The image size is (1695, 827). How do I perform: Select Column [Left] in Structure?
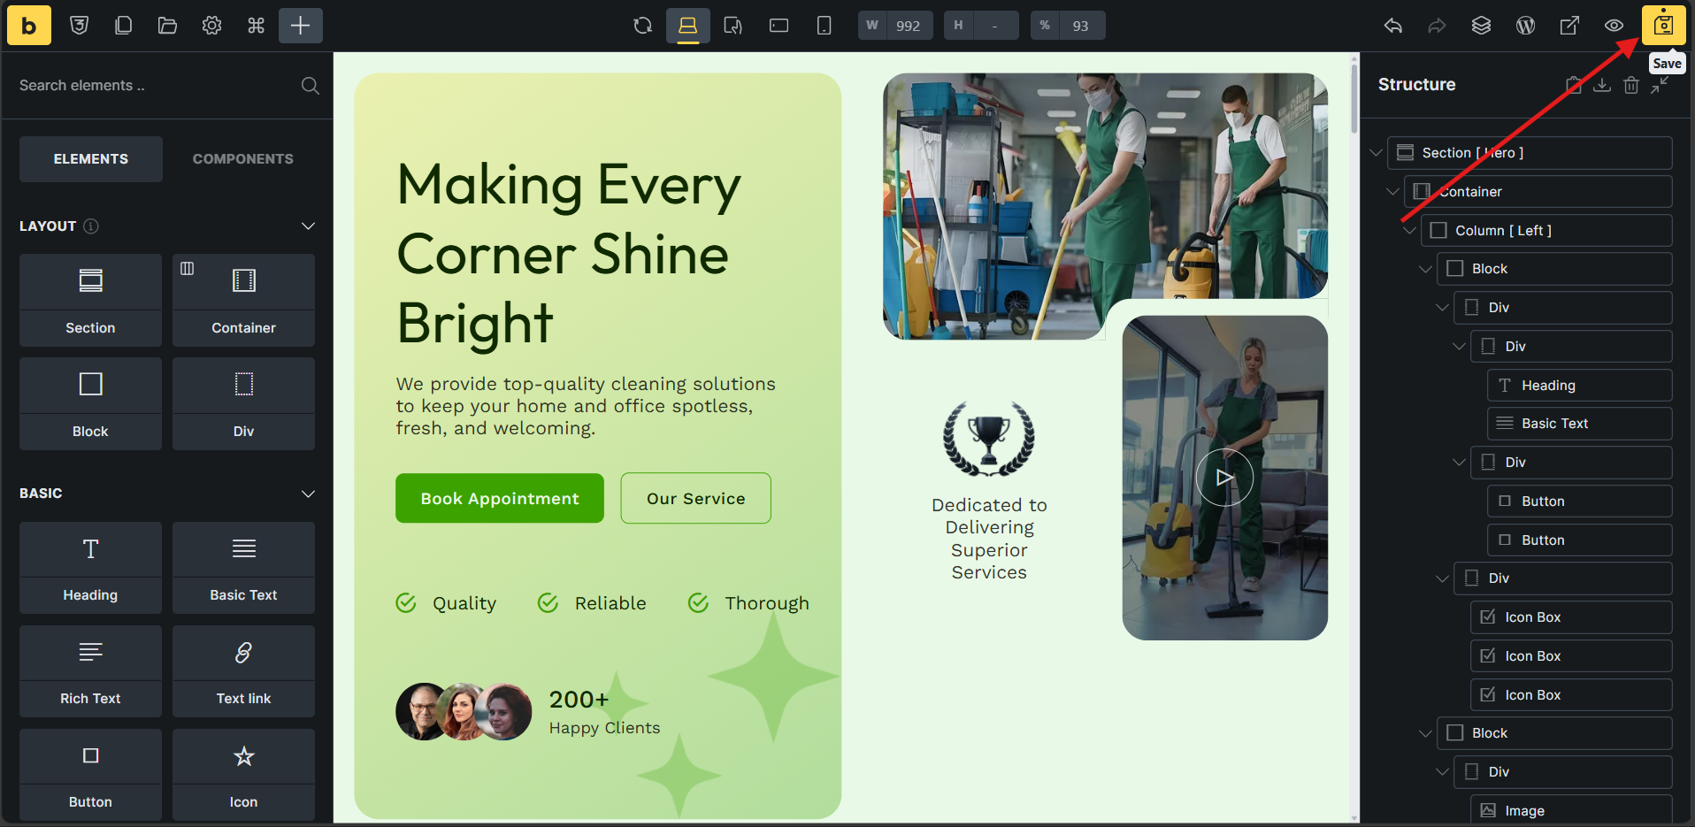click(1546, 231)
